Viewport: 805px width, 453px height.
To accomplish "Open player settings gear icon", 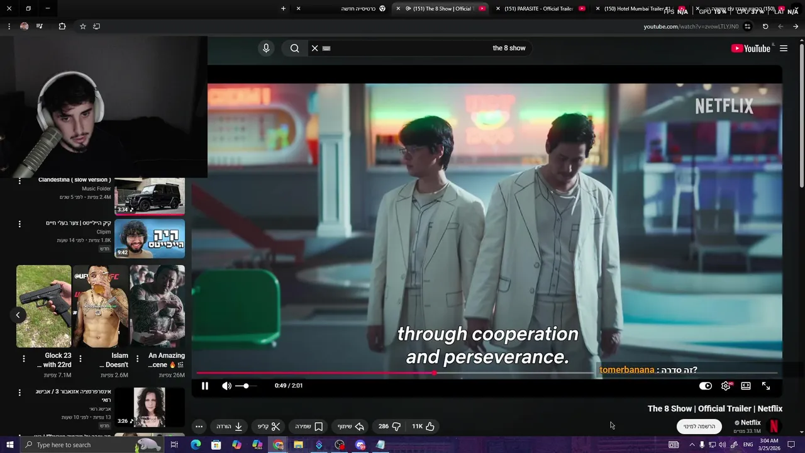I will click(x=726, y=386).
